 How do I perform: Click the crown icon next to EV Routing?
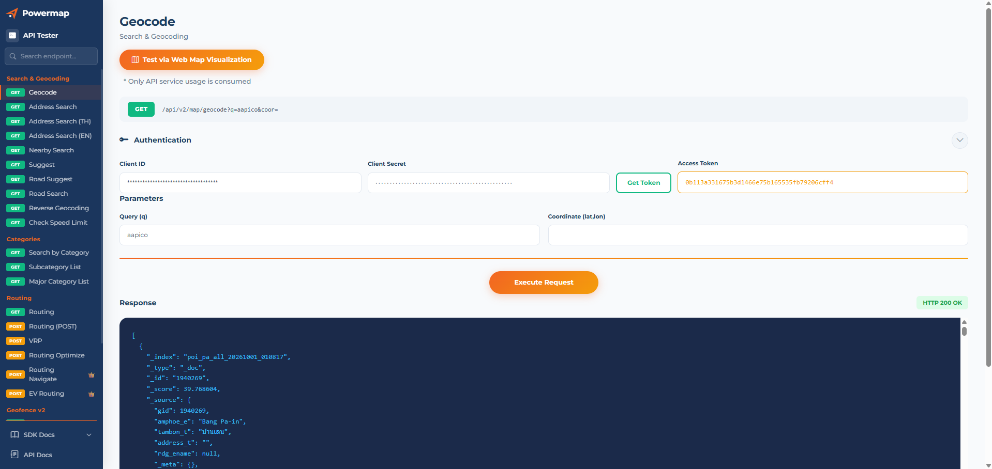click(92, 394)
